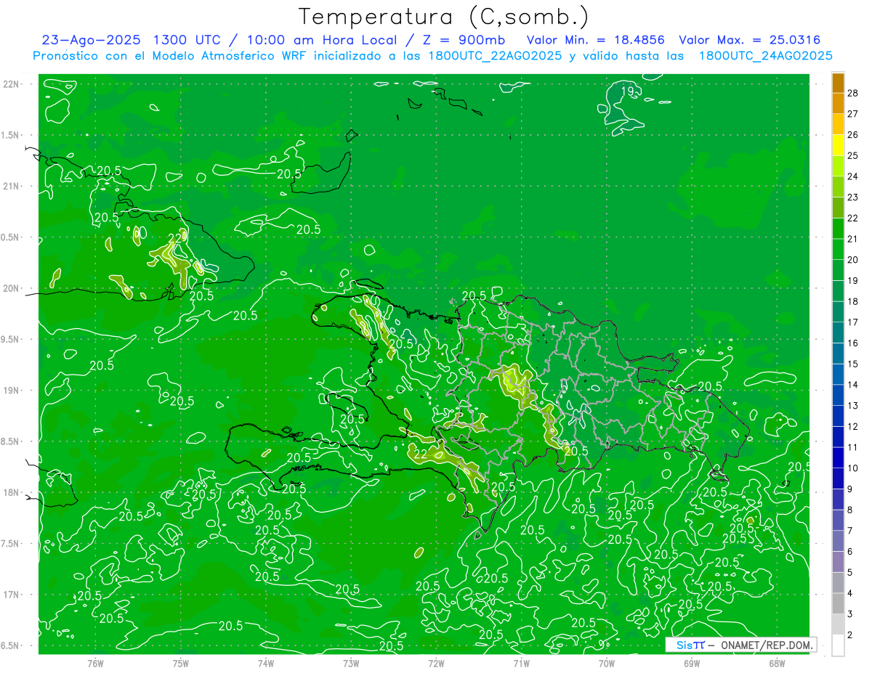Click the bright yellow color scale segment
872x673 pixels.
(838, 144)
